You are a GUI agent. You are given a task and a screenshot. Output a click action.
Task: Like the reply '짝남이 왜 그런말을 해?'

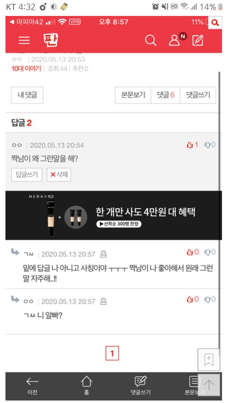coord(192,145)
